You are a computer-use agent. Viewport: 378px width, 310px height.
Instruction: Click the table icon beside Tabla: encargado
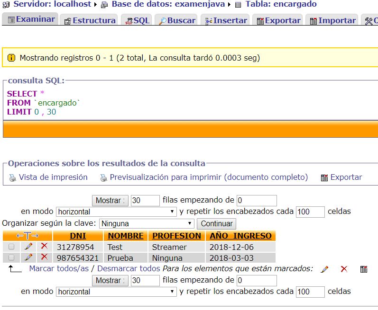click(x=238, y=5)
